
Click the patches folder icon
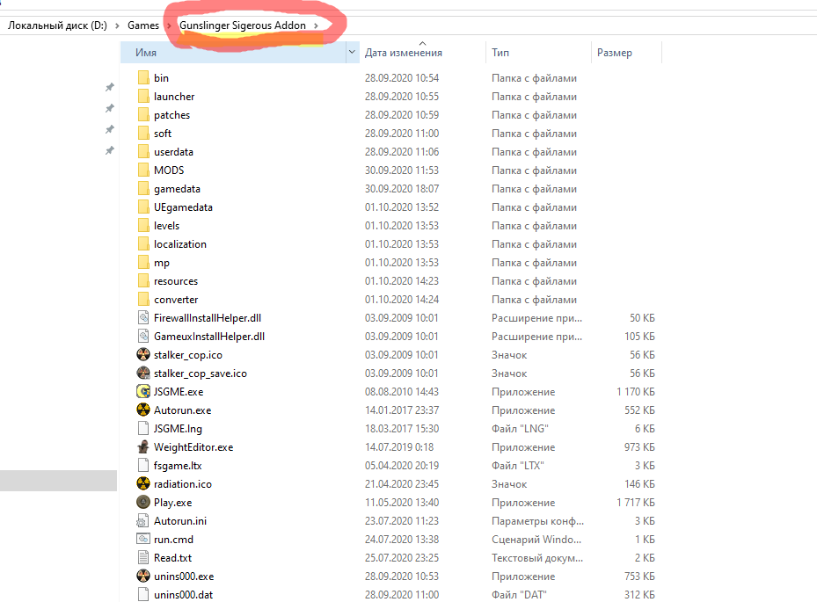tap(143, 115)
